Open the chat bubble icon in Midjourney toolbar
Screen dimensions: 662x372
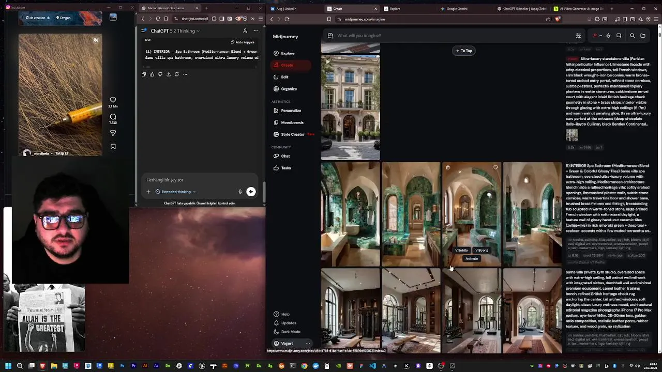[619, 36]
